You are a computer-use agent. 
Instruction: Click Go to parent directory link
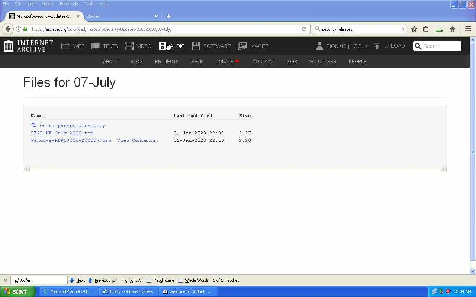(x=68, y=125)
